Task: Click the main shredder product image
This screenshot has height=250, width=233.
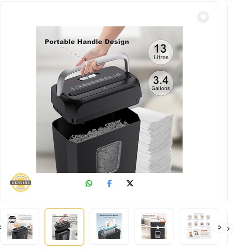Action: click(109, 100)
